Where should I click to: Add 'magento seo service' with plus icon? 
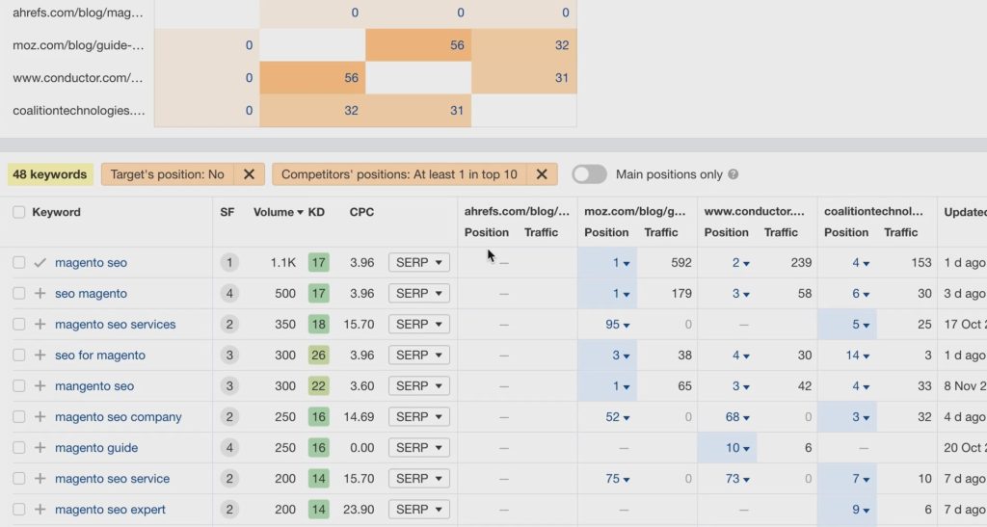40,478
